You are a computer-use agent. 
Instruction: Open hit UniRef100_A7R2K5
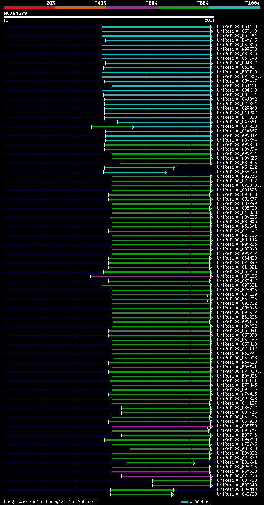click(237, 476)
